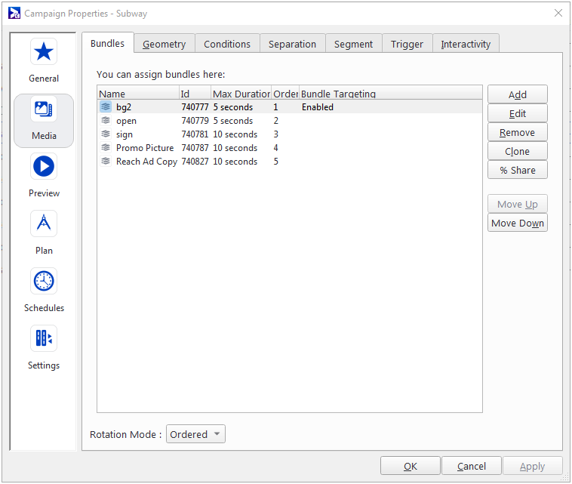Switch to the Interactivity tab
The image size is (572, 484).
pos(465,44)
